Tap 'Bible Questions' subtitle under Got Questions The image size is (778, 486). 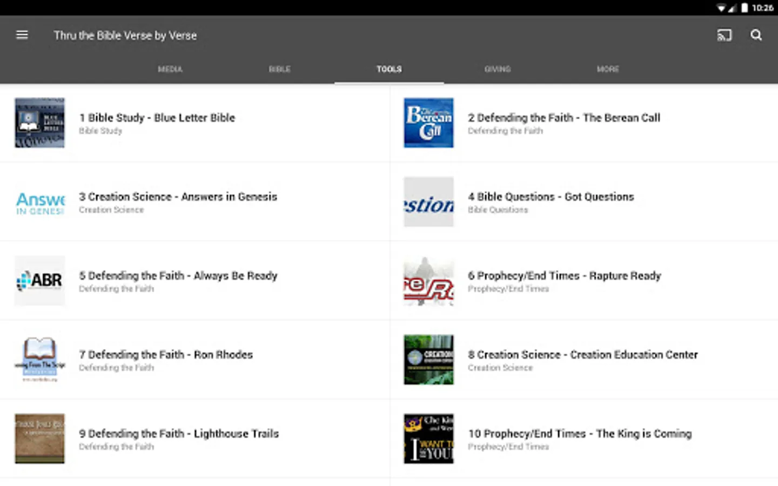[498, 210]
